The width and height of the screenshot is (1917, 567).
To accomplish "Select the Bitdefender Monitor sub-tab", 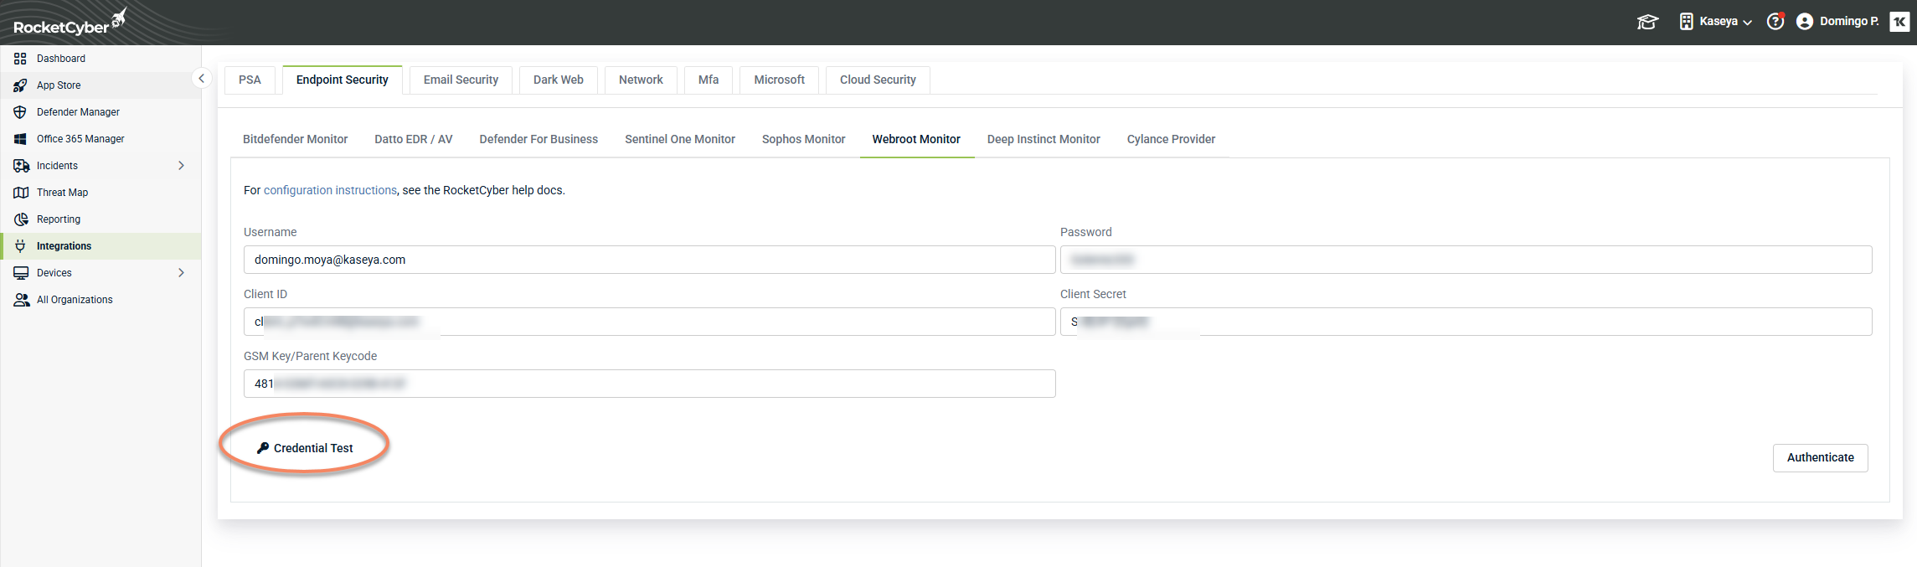I will click(x=295, y=139).
